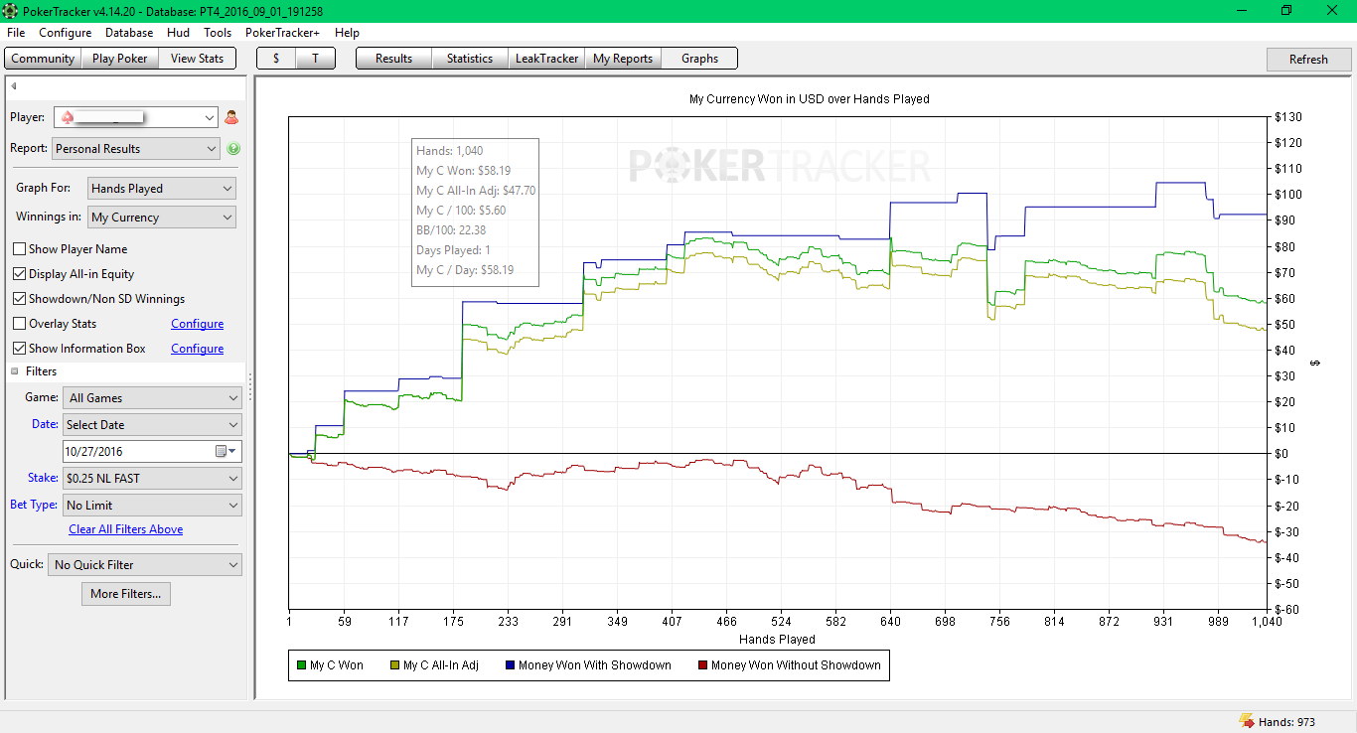Open the My Reports tab

click(x=623, y=59)
